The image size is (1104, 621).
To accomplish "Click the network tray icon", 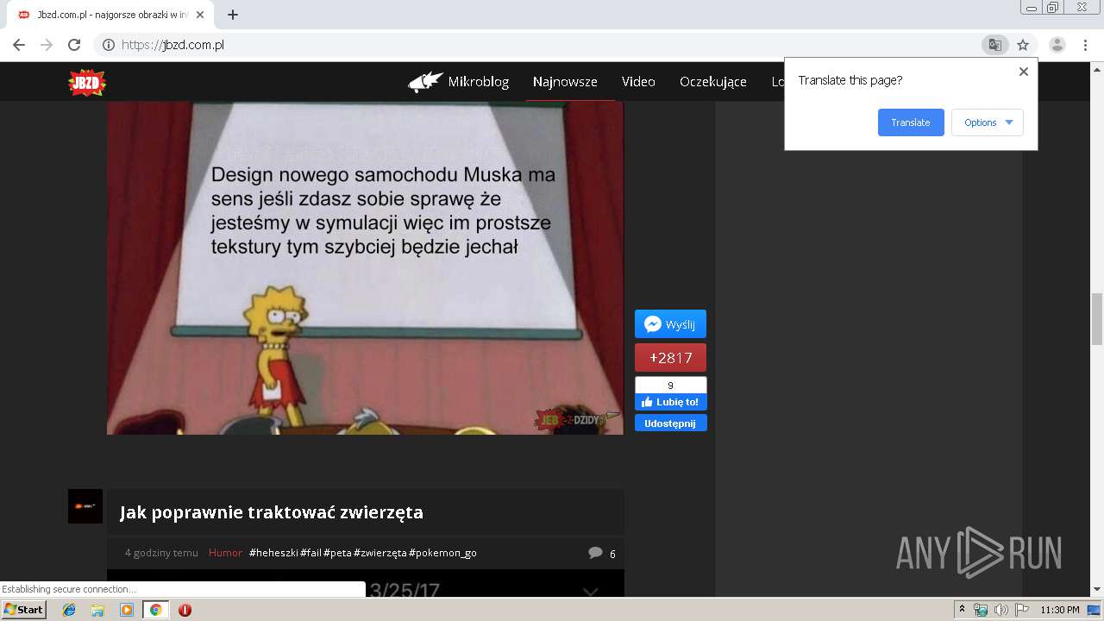I will (x=981, y=610).
